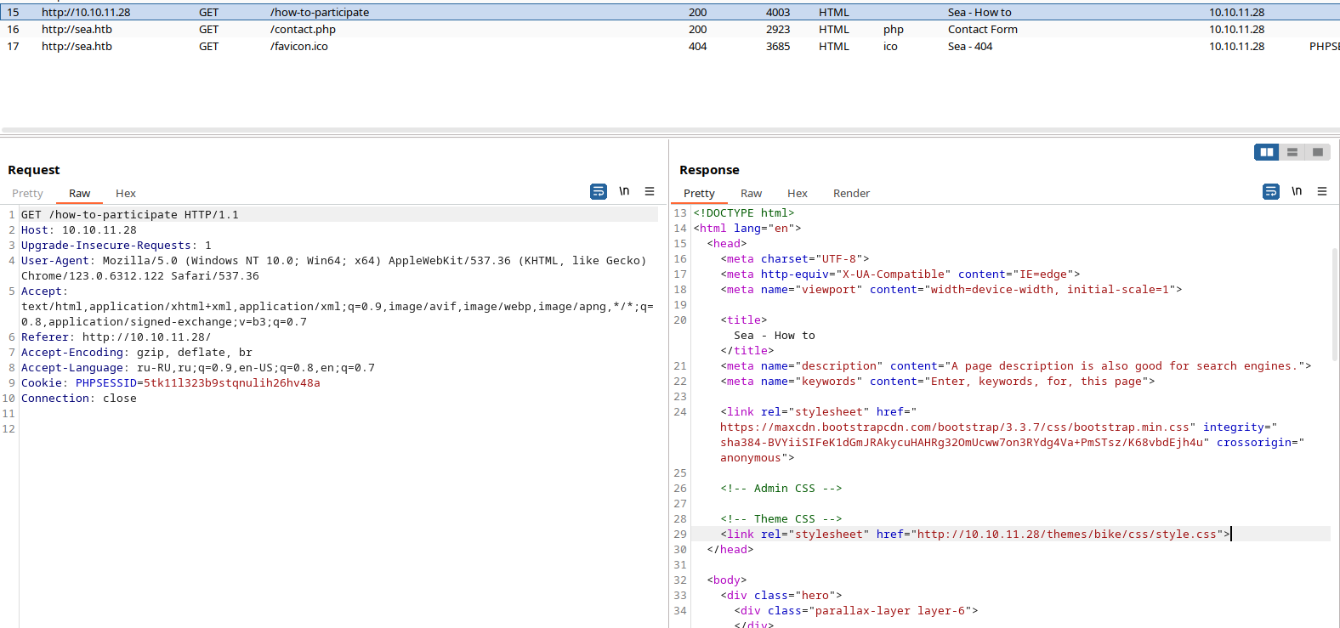The image size is (1340, 628).
Task: Click the DOCTYPE html line in response
Action: pos(744,213)
